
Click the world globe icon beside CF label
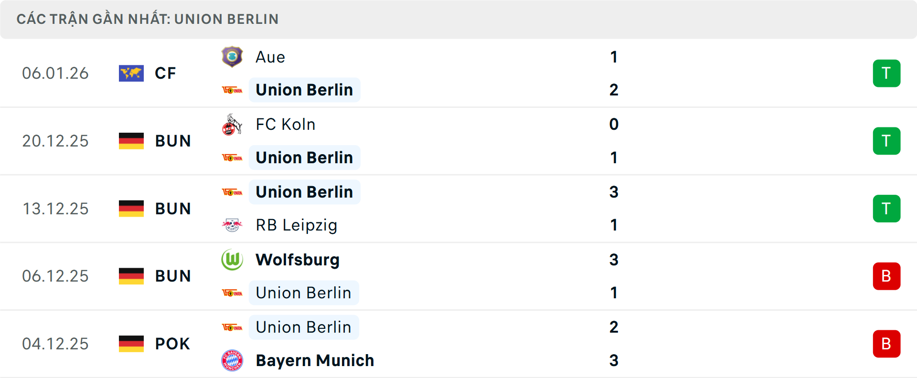click(x=131, y=73)
